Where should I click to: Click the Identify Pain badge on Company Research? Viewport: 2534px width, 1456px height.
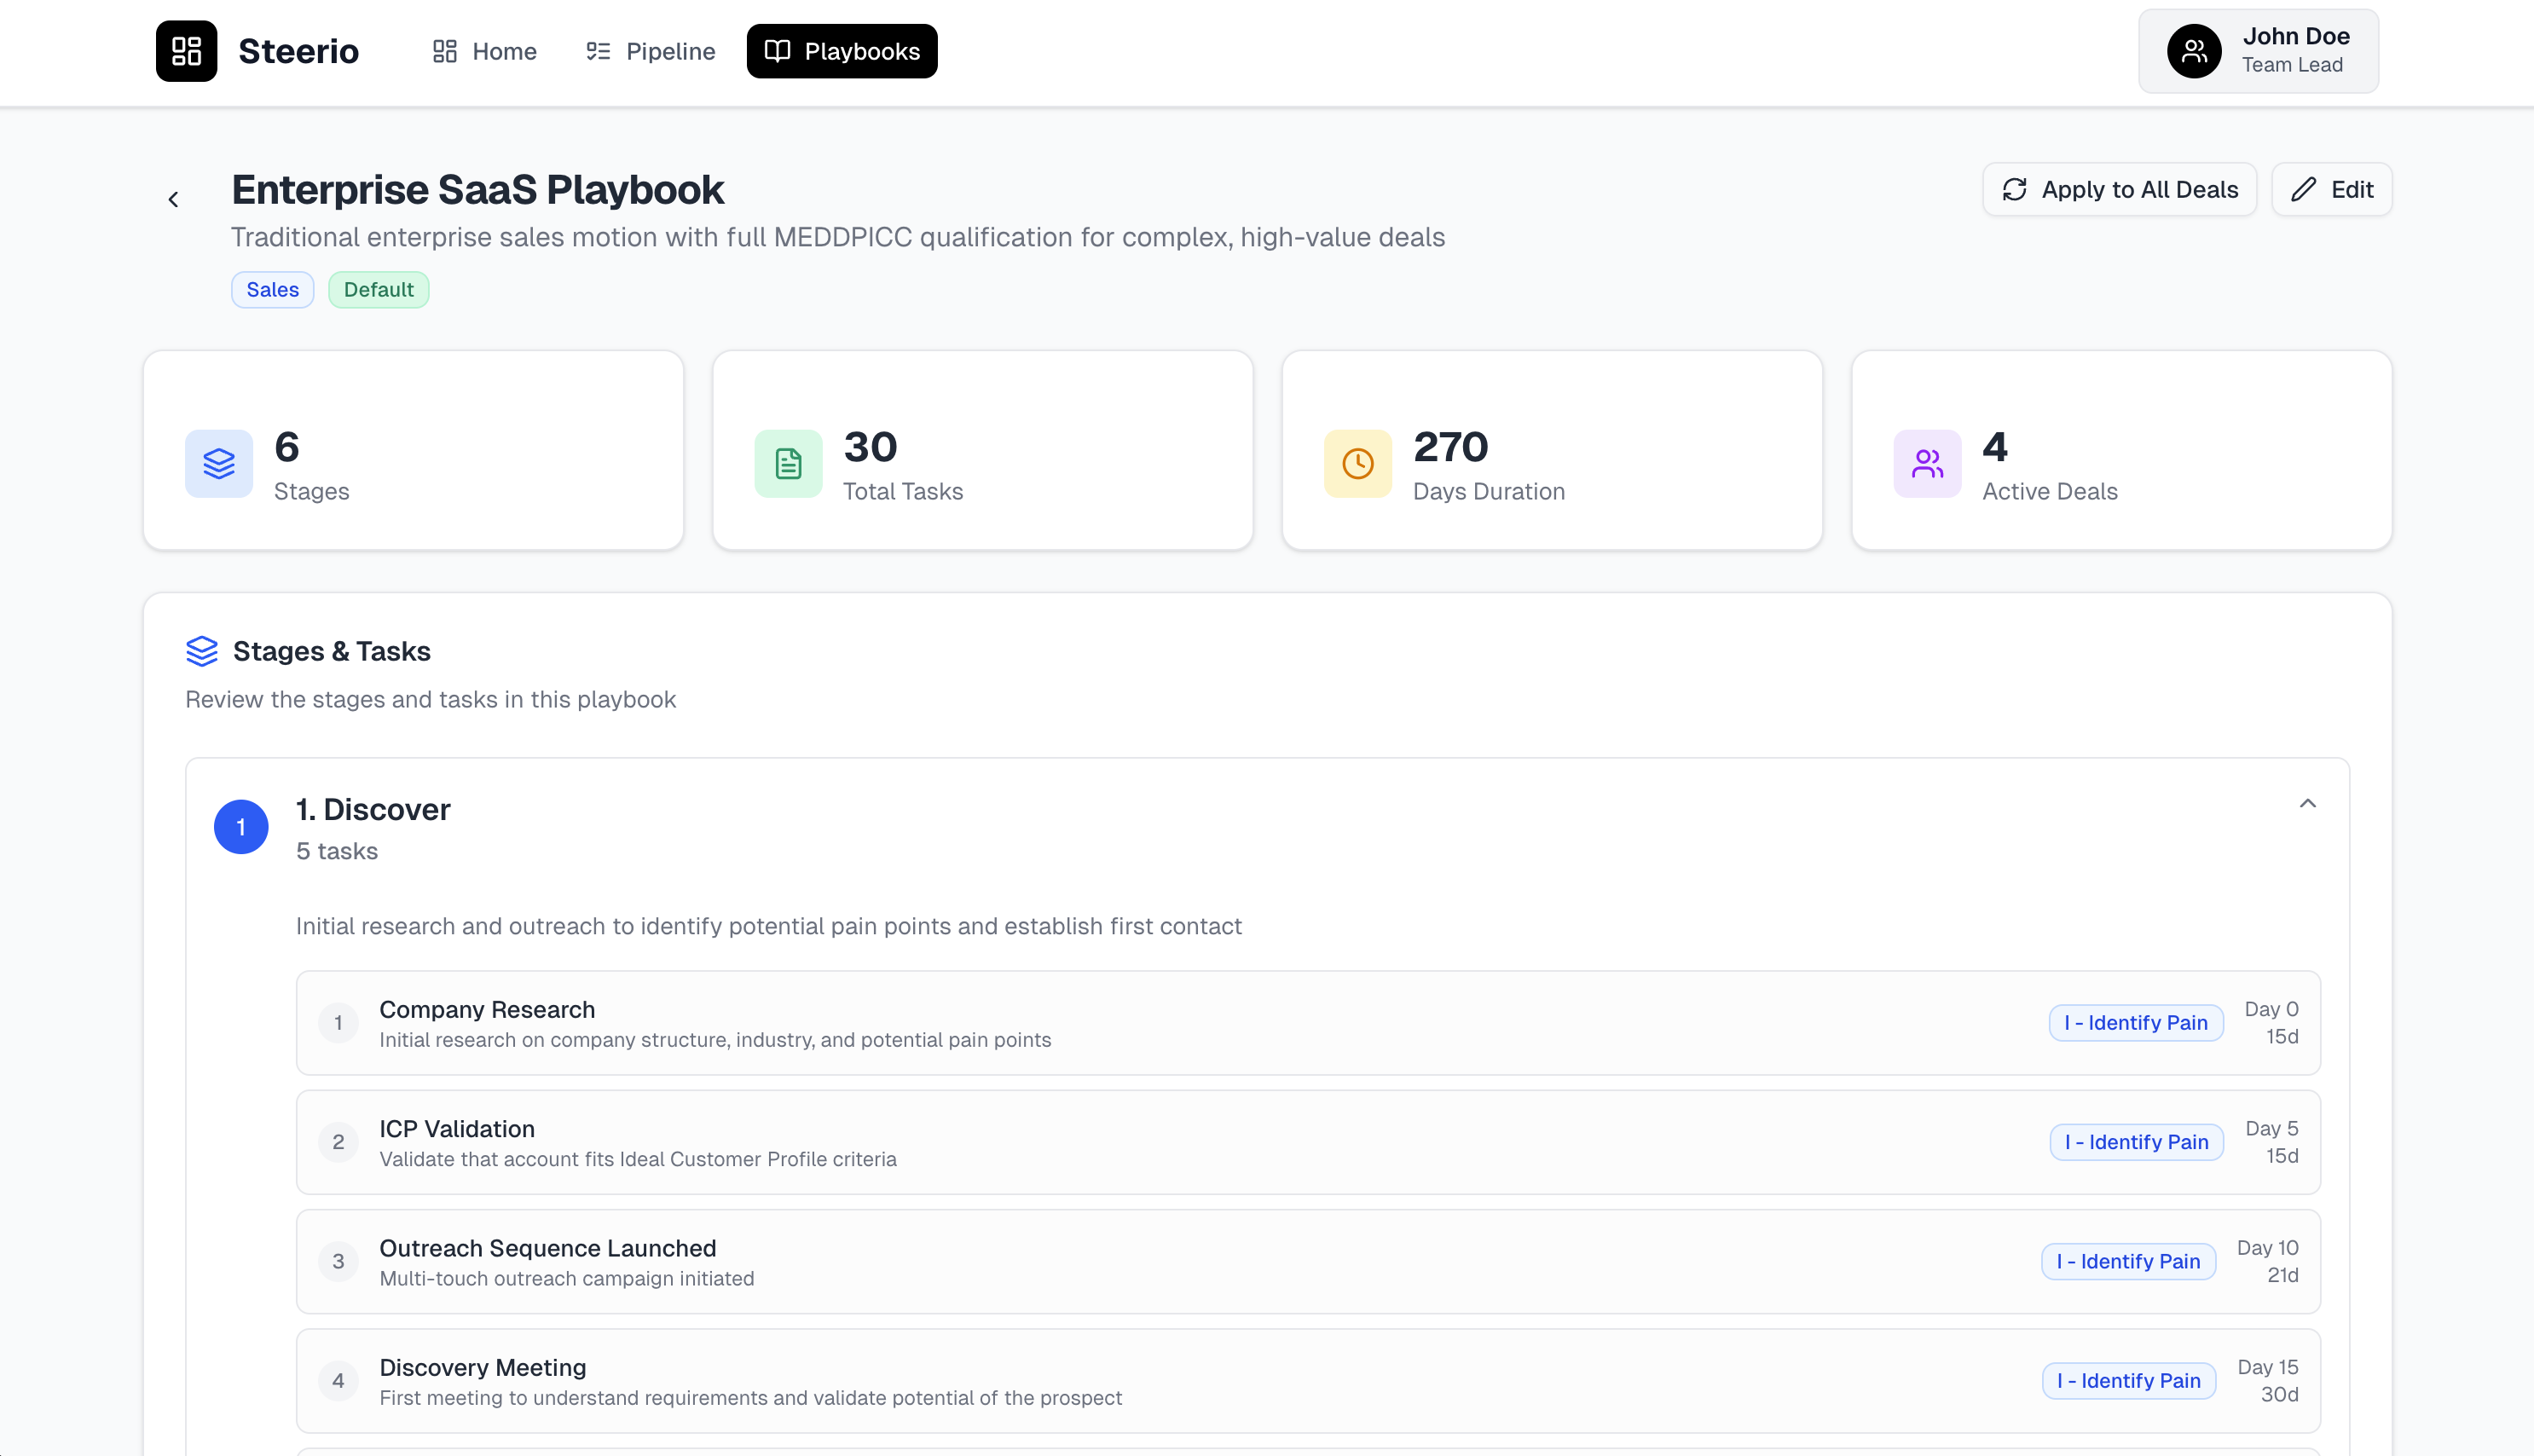point(2135,1022)
